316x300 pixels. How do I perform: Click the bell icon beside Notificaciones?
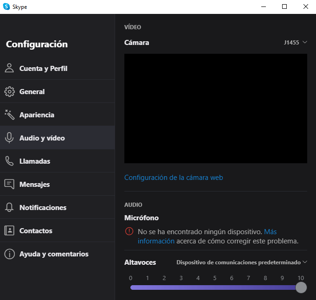pos(9,207)
